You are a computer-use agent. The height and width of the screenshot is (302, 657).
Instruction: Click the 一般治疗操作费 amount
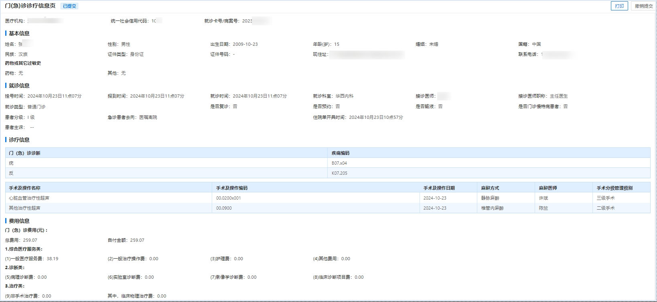(x=154, y=259)
